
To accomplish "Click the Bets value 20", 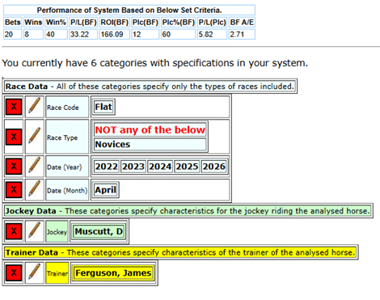I will pos(13,35).
